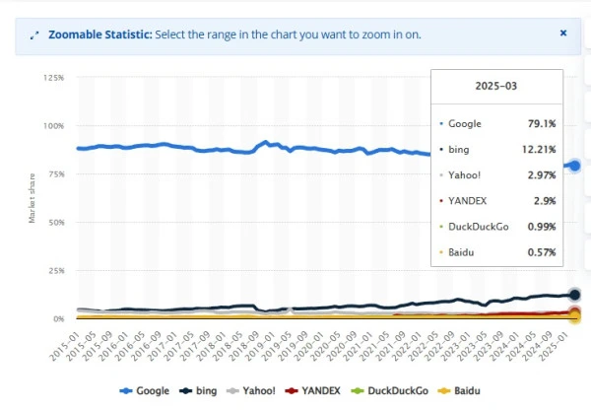Image resolution: width=591 pixels, height=411 pixels.
Task: Click the Google peak near 2018-09
Action: click(265, 143)
